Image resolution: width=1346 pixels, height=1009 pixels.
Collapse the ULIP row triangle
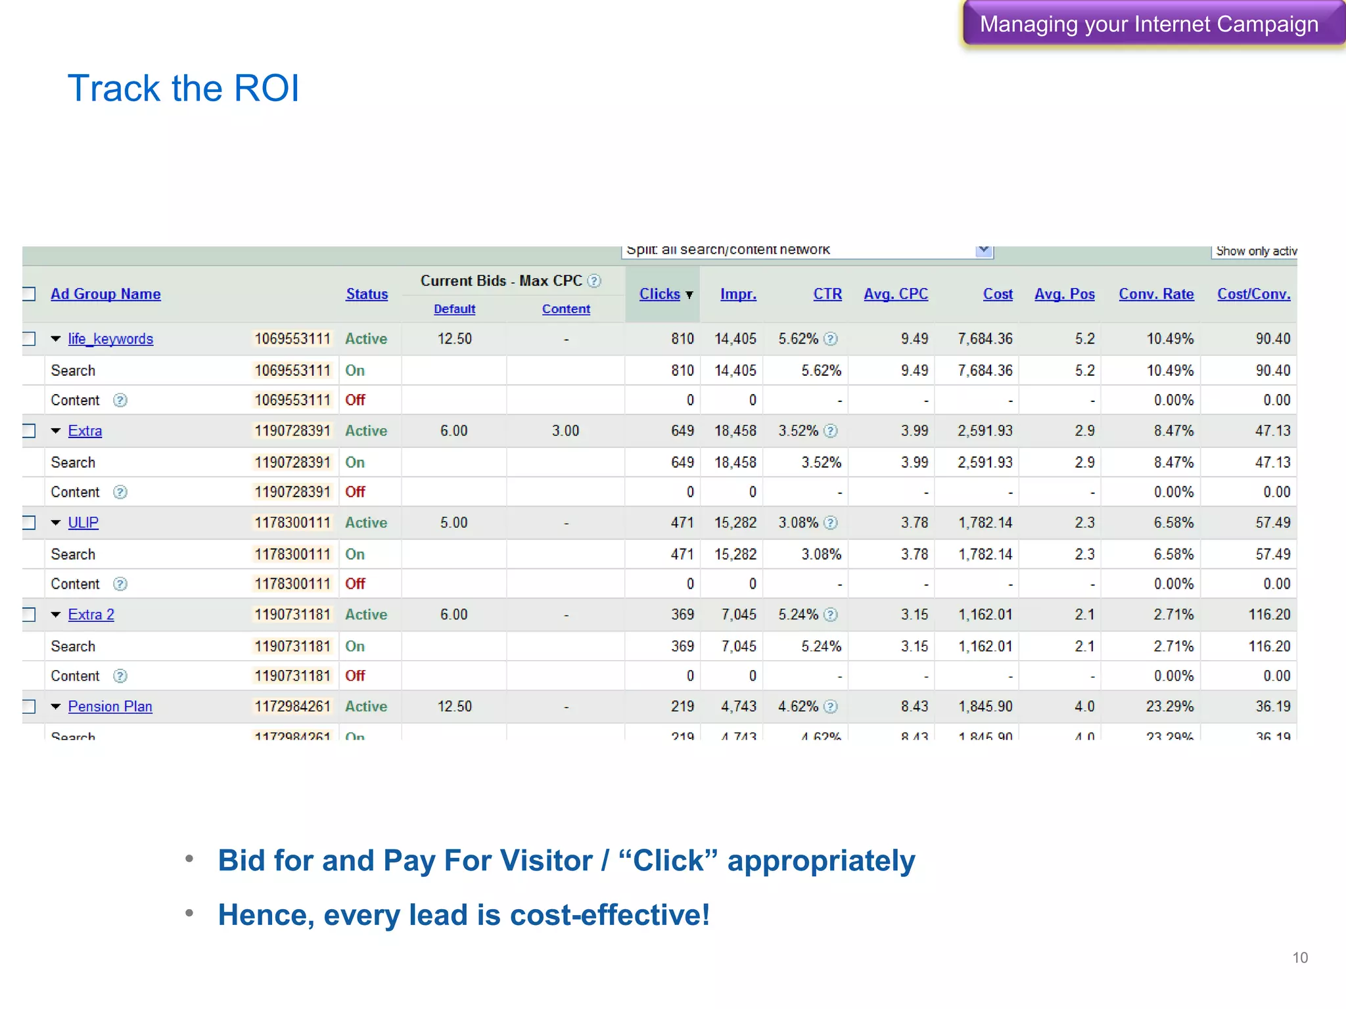pos(56,523)
